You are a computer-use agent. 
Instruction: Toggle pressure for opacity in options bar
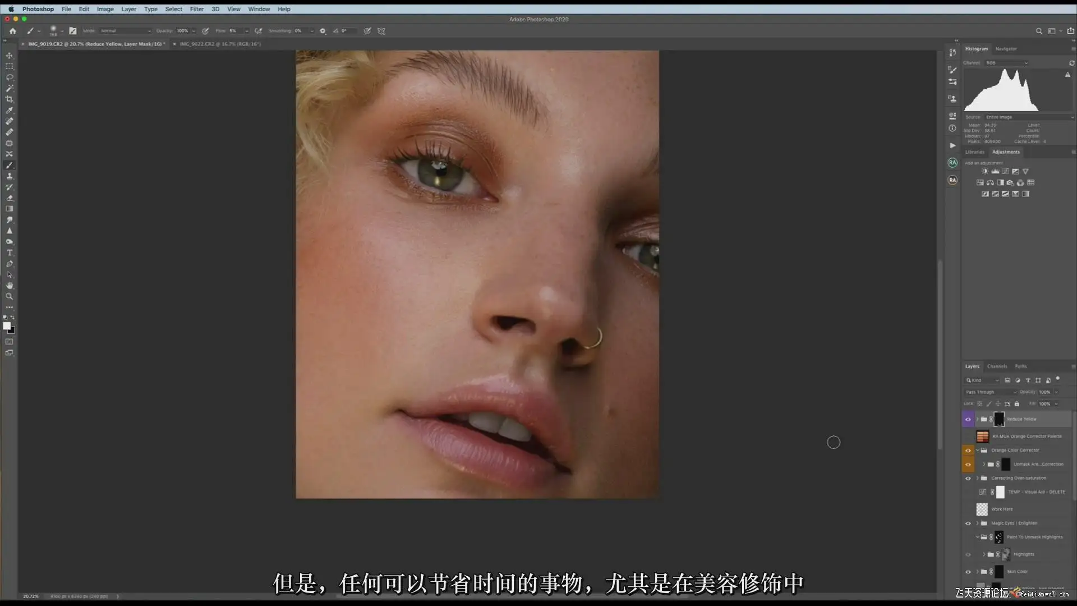[205, 31]
